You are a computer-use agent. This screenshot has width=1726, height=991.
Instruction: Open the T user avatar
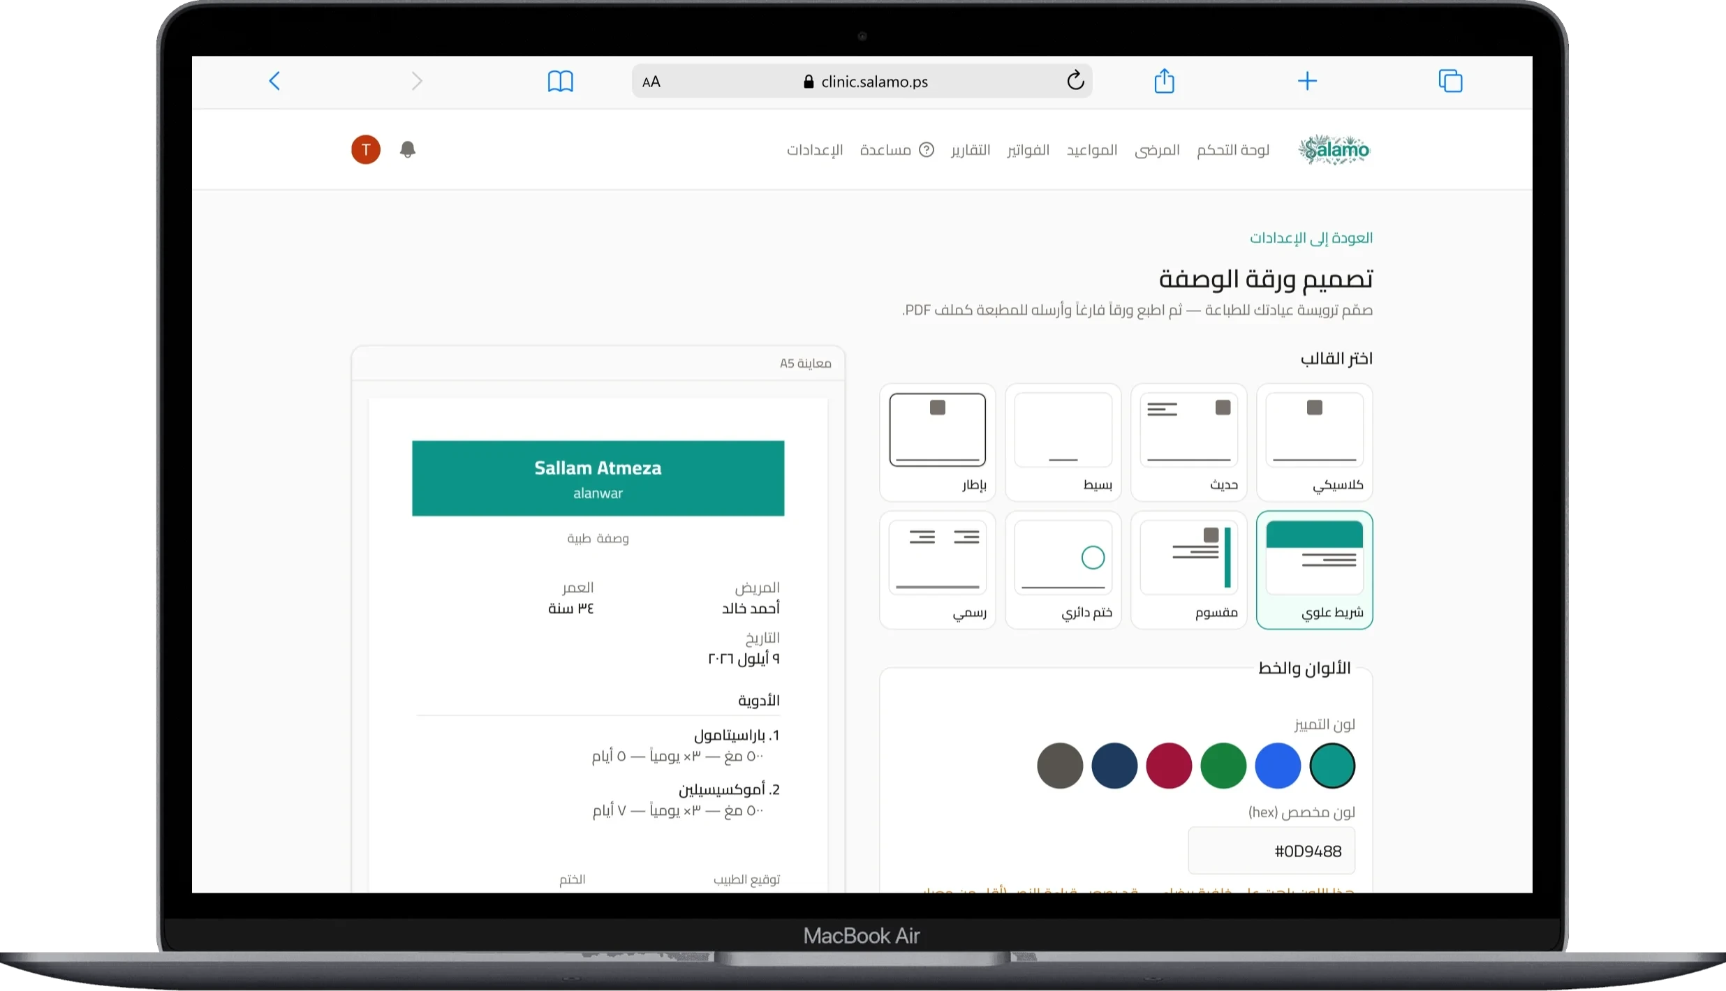[366, 149]
